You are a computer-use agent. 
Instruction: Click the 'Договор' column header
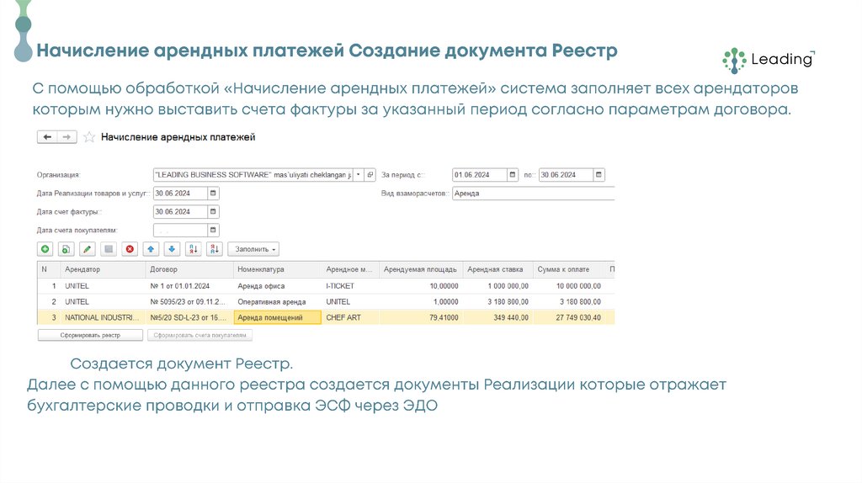(189, 269)
